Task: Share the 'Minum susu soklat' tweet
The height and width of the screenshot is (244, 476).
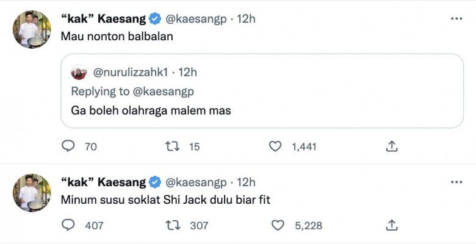Action: tap(392, 226)
